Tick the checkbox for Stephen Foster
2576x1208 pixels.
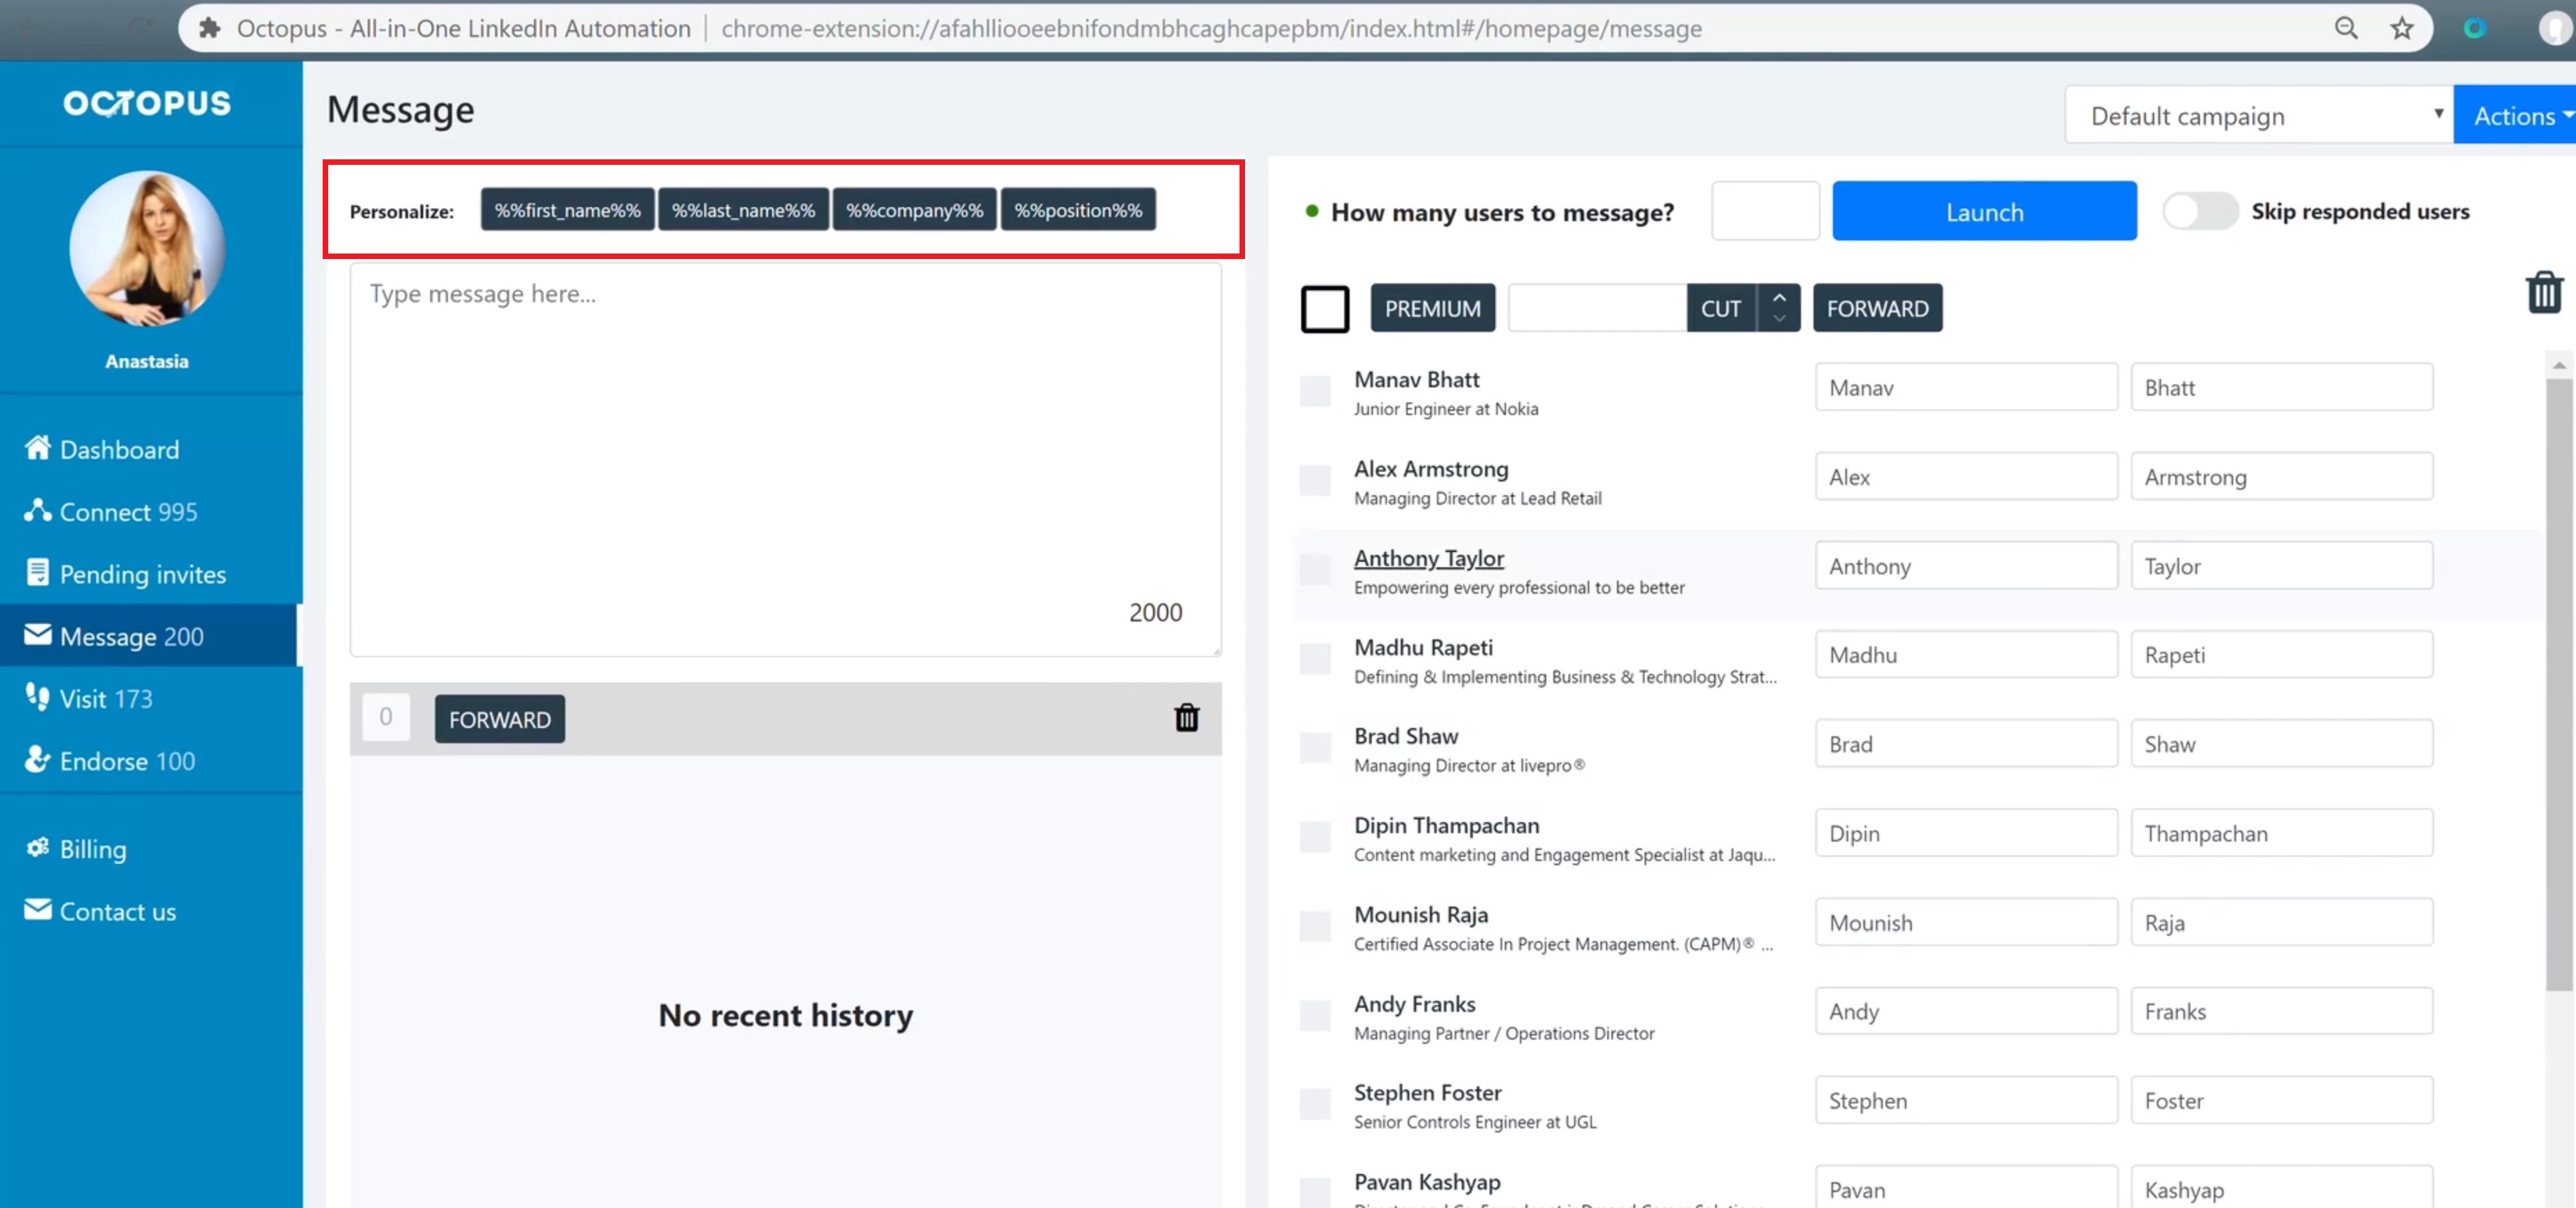[x=1315, y=1104]
